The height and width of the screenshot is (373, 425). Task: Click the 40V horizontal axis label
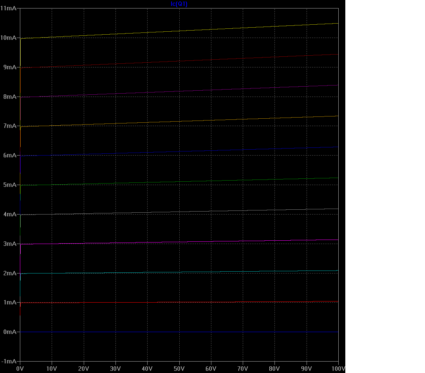(147, 369)
